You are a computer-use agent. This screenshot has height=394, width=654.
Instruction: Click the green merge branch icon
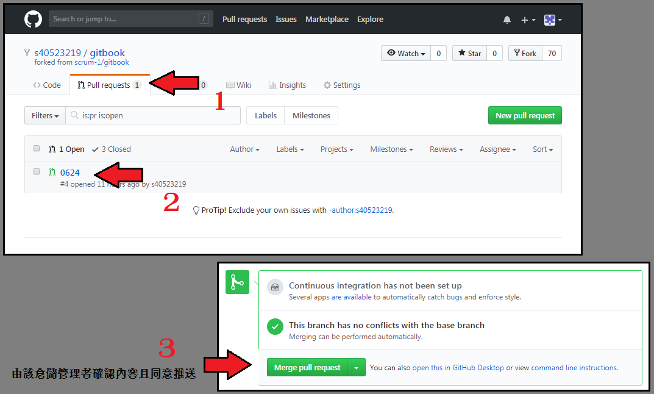tap(237, 282)
